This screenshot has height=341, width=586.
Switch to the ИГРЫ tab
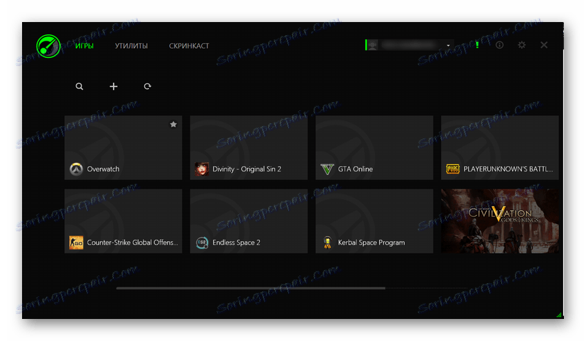coord(85,46)
